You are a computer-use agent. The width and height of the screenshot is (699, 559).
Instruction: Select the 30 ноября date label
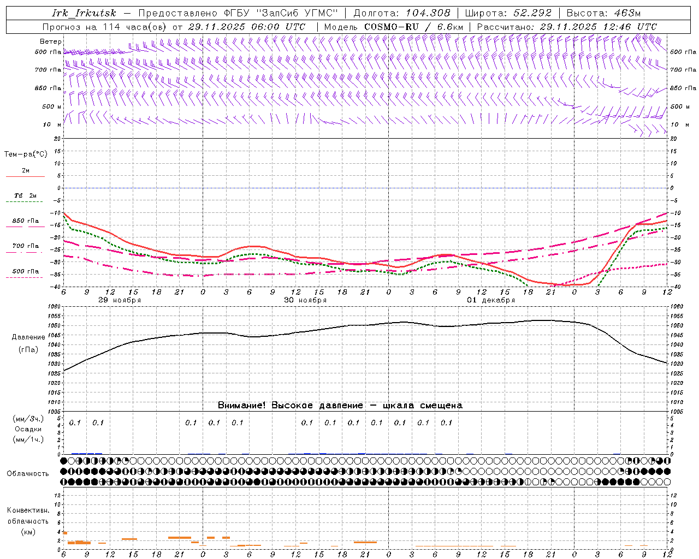pos(305,300)
